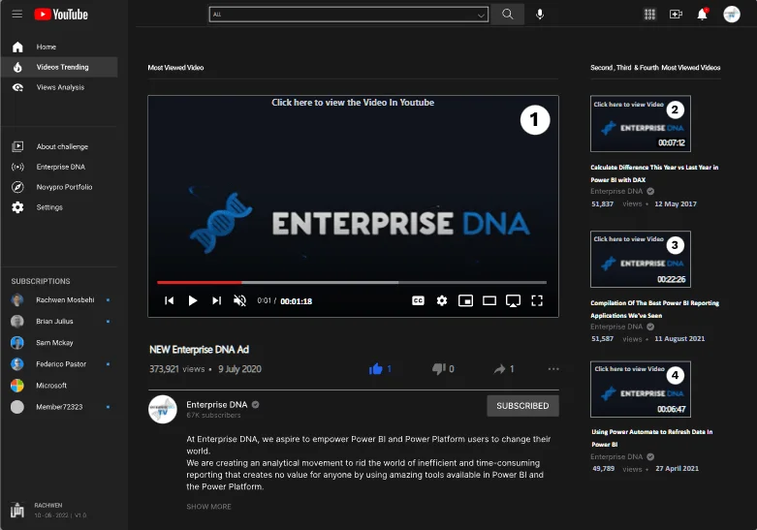This screenshot has height=530, width=757.
Task: Click 'Calculate Difference This Year vs Last Year' title
Action: coord(654,173)
